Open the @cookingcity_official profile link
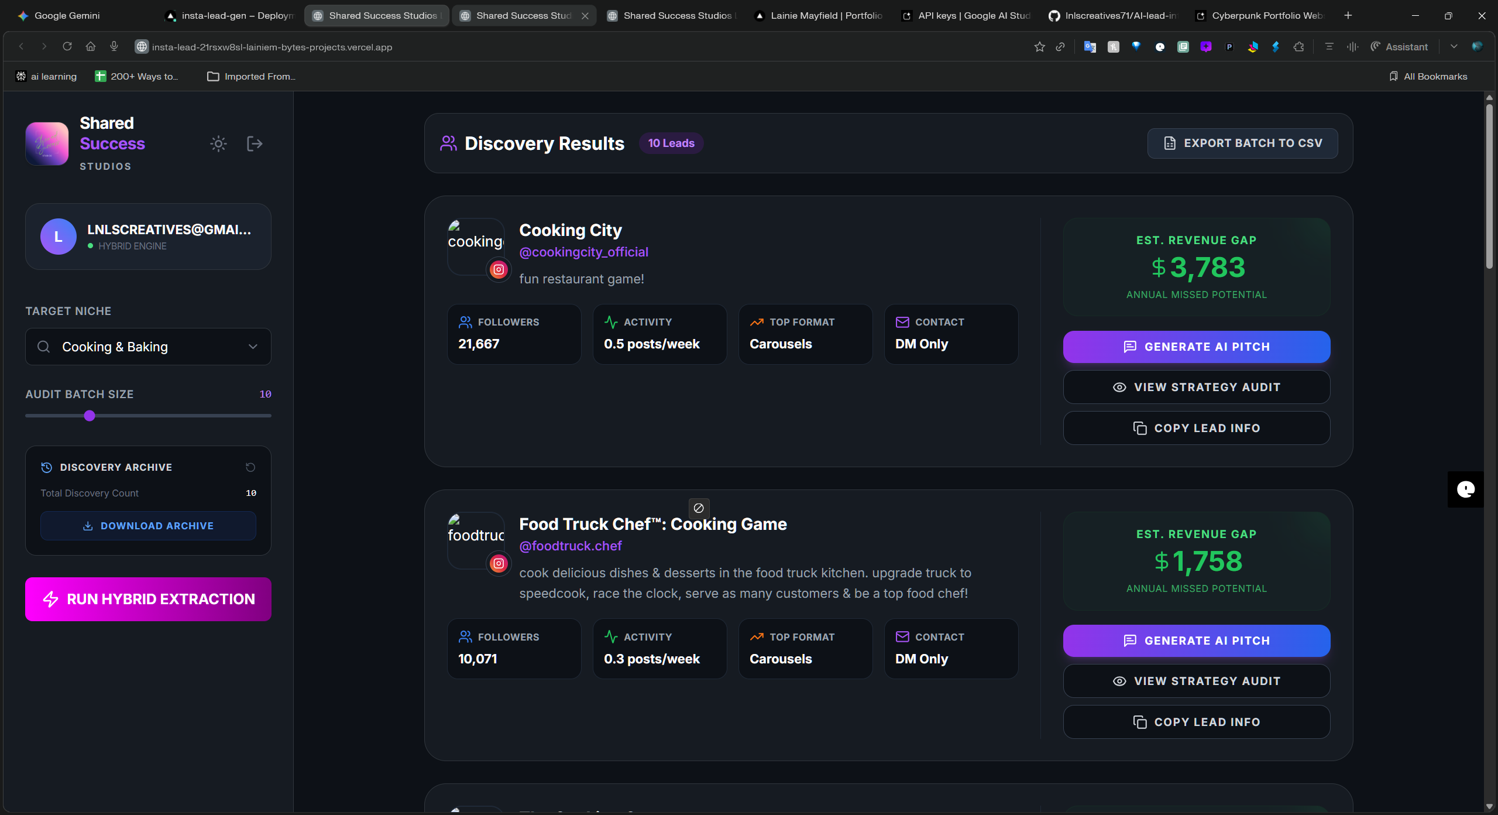Screen dimensions: 1498x815 [x=583, y=252]
